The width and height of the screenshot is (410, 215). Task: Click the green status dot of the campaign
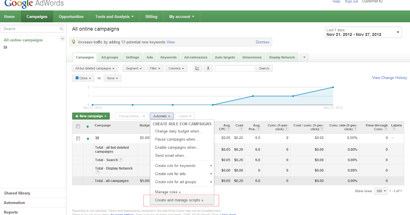click(87, 138)
